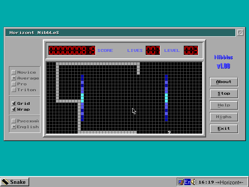Viewport: 249px width, 187px height.
Task: Open the About dialog
Action: coord(224,82)
